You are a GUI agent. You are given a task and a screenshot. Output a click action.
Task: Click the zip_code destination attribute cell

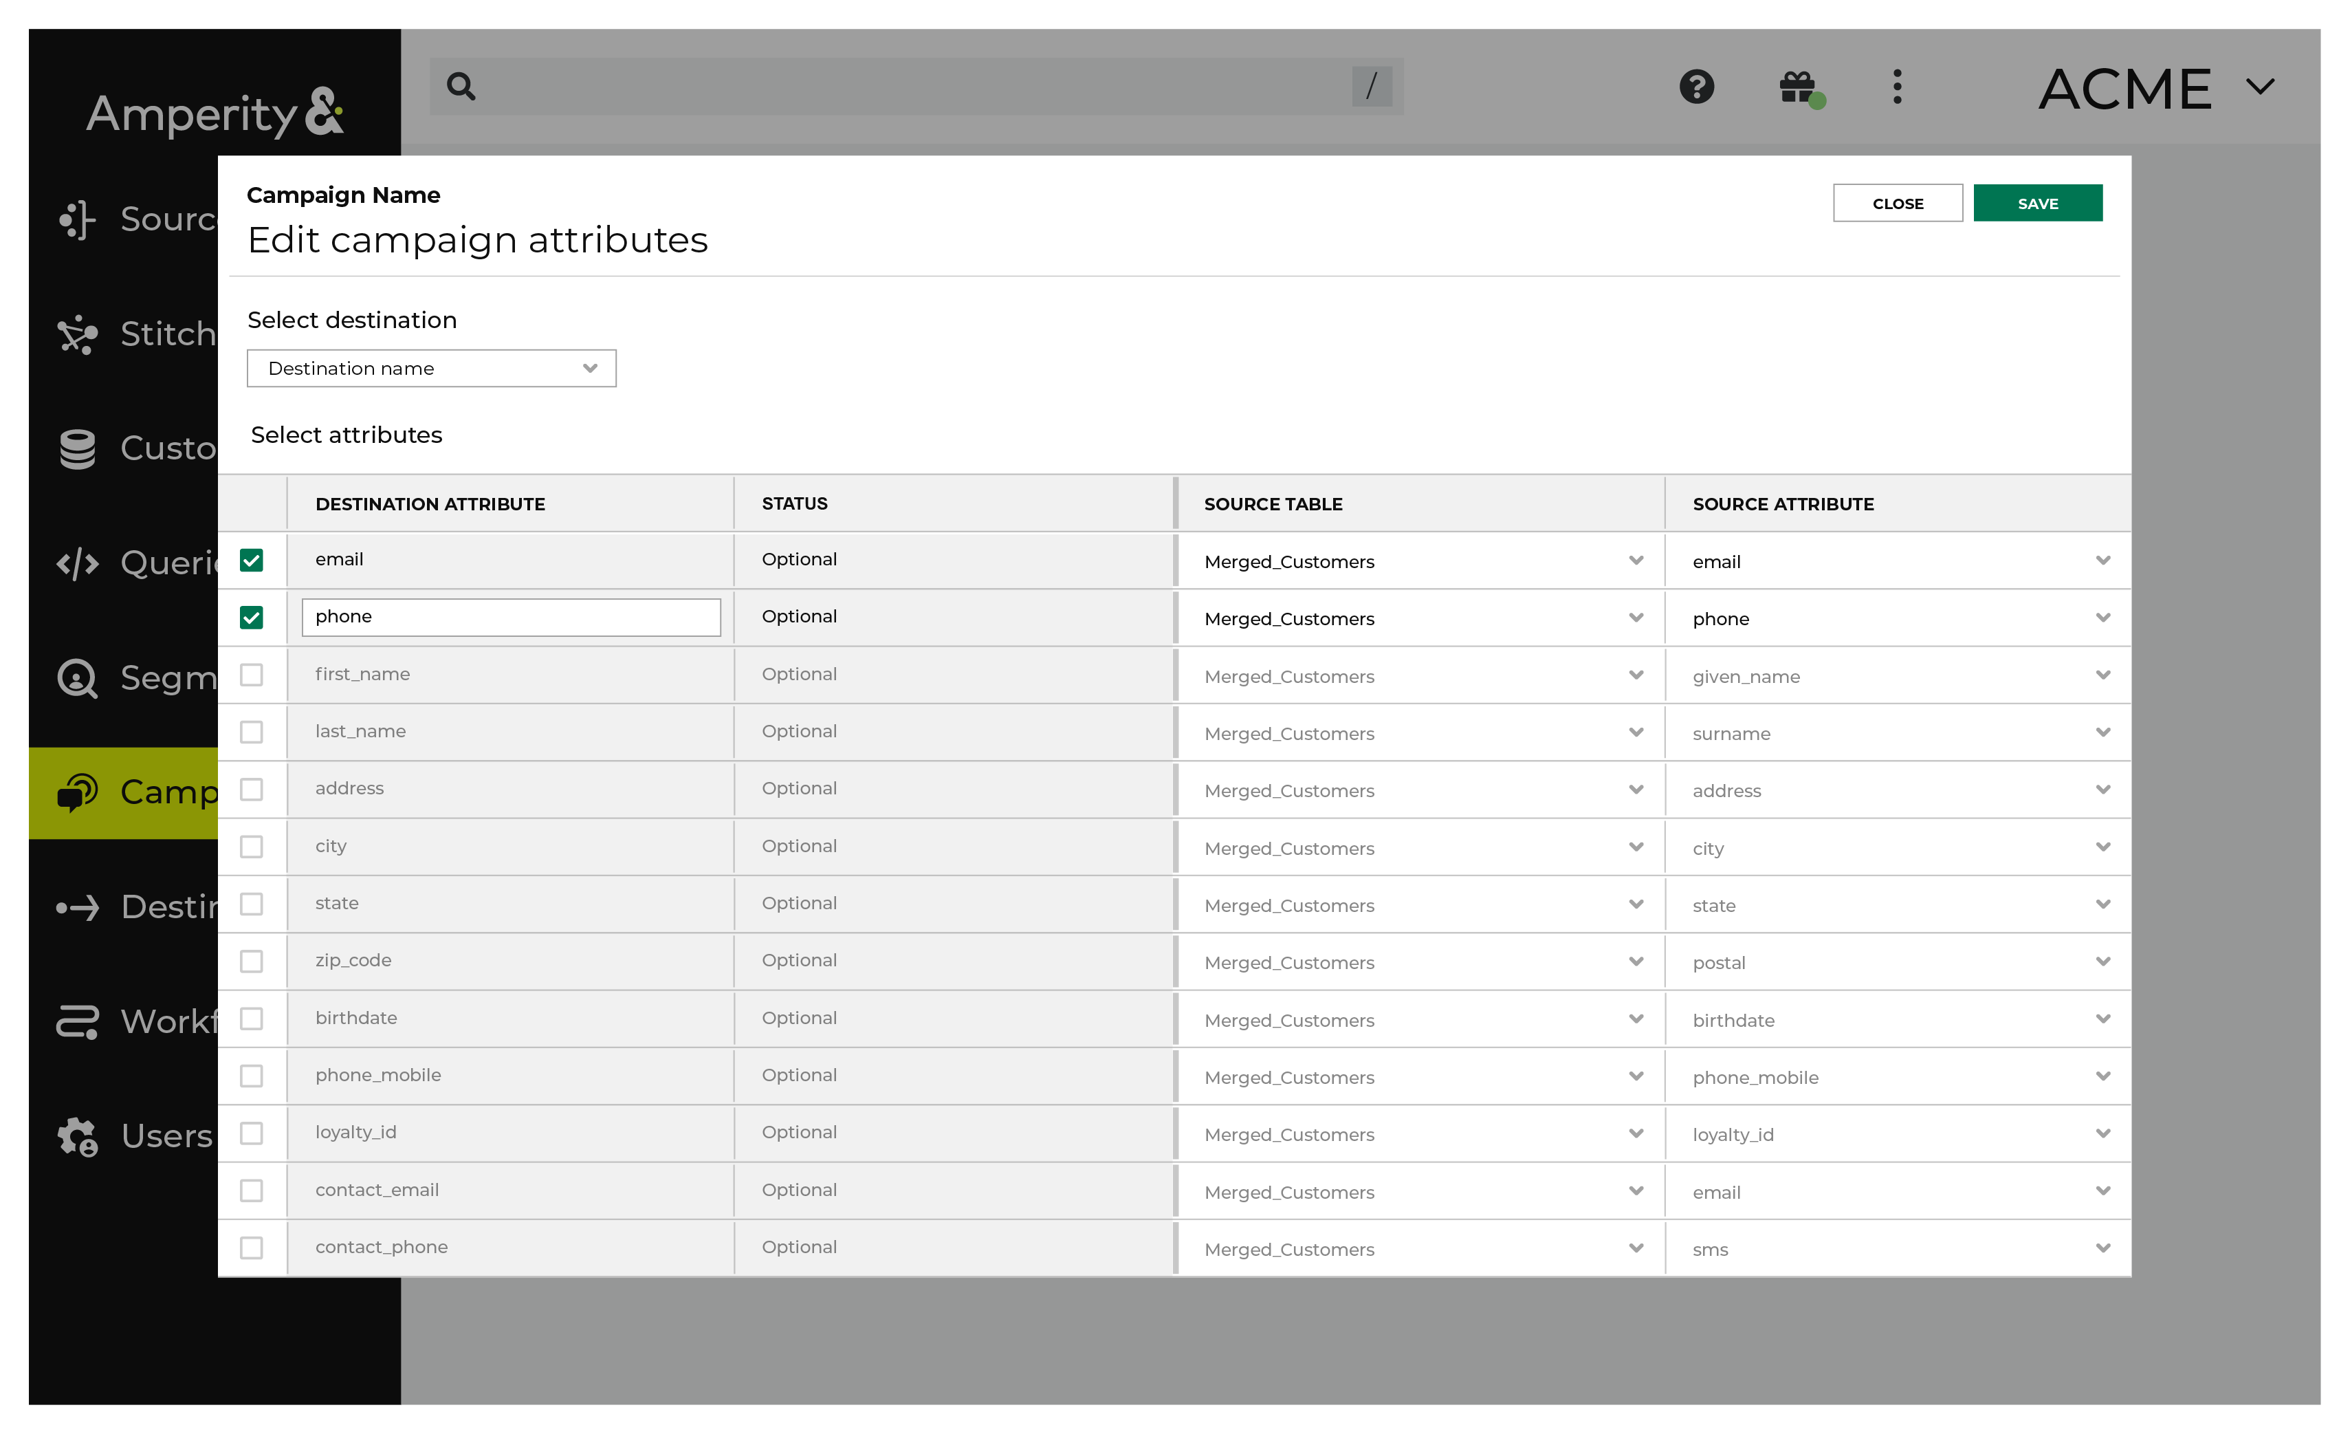[510, 961]
